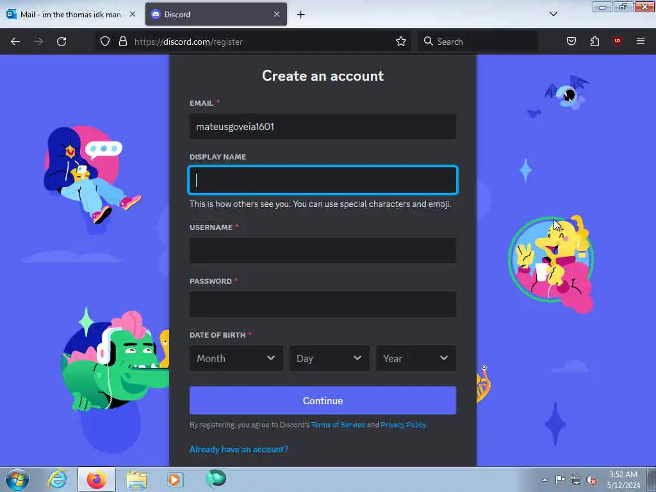
Task: Launch Internet Explorer from the taskbar
Action: pos(57,479)
